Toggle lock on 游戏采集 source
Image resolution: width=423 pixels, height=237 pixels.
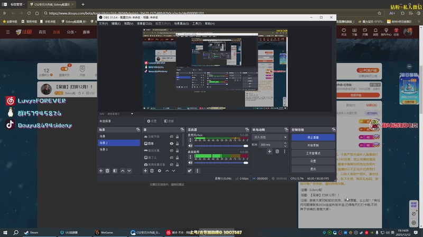pyautogui.click(x=177, y=151)
